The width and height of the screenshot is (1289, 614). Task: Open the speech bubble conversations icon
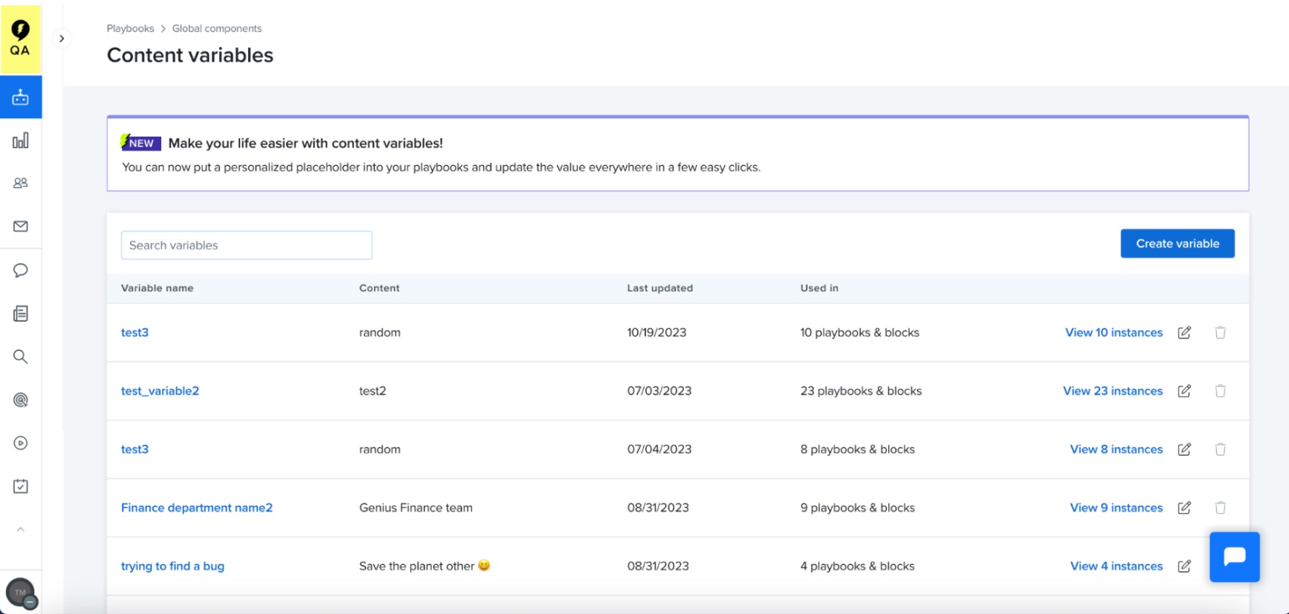21,270
